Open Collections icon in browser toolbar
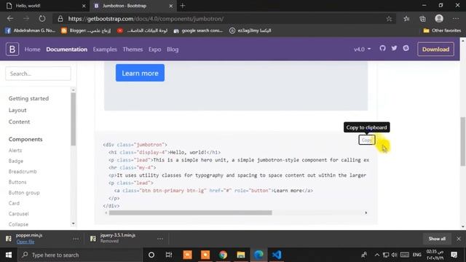Screen dimensions: 466x262 (x=422, y=19)
